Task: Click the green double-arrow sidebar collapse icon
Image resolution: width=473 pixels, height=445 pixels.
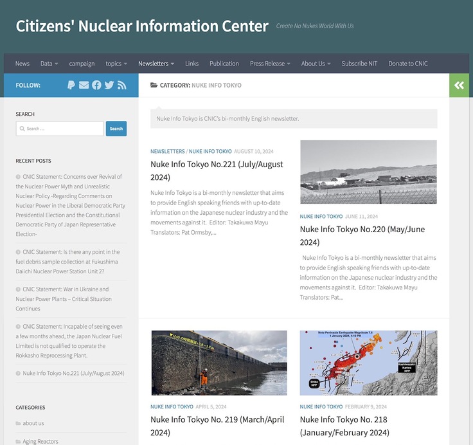Action: tap(459, 85)
